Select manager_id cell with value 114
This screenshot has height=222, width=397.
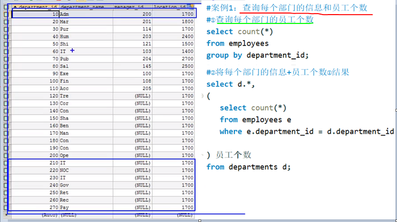click(x=133, y=29)
